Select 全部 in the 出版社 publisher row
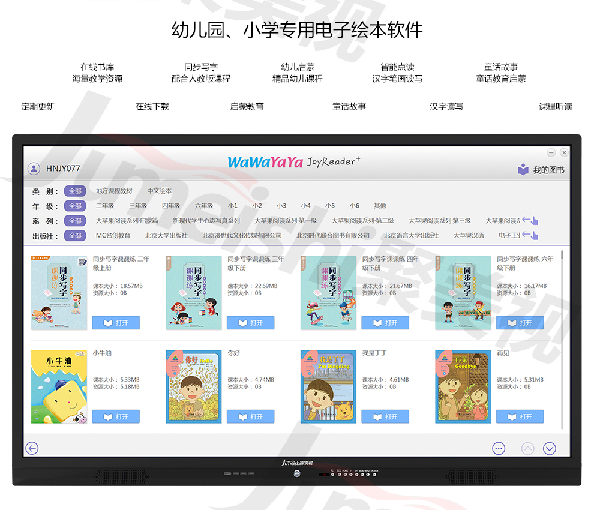 (75, 235)
